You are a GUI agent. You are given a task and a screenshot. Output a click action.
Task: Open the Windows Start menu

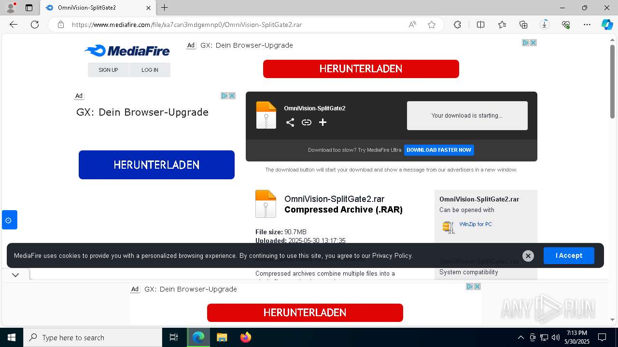(x=12, y=337)
